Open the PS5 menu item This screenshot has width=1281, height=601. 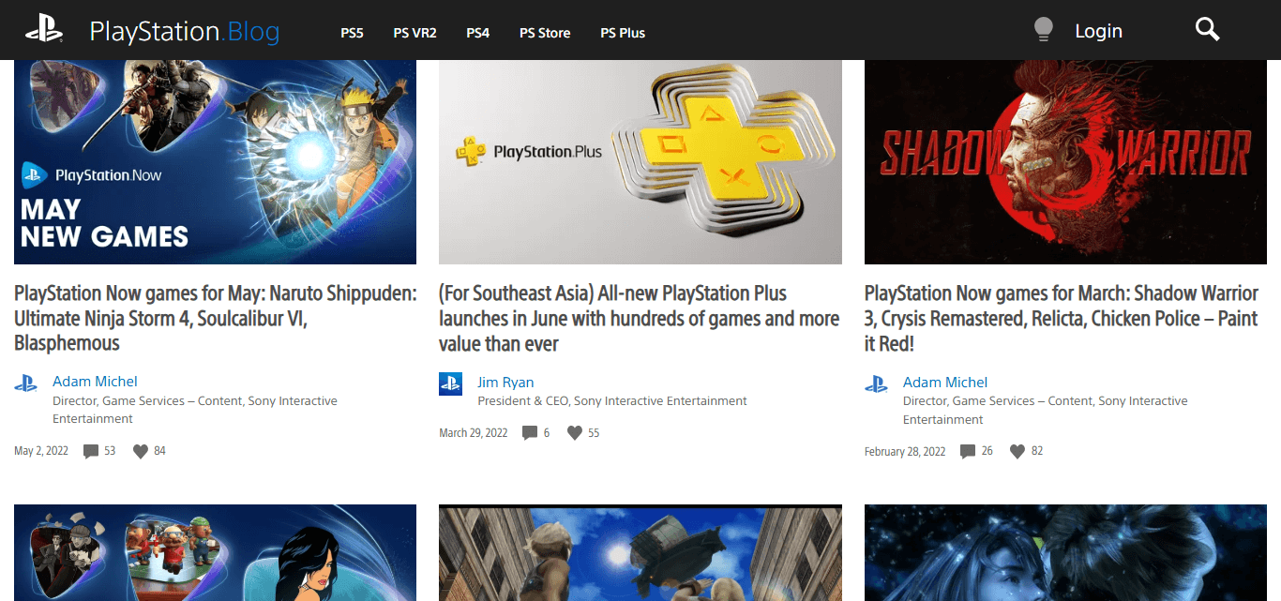352,33
